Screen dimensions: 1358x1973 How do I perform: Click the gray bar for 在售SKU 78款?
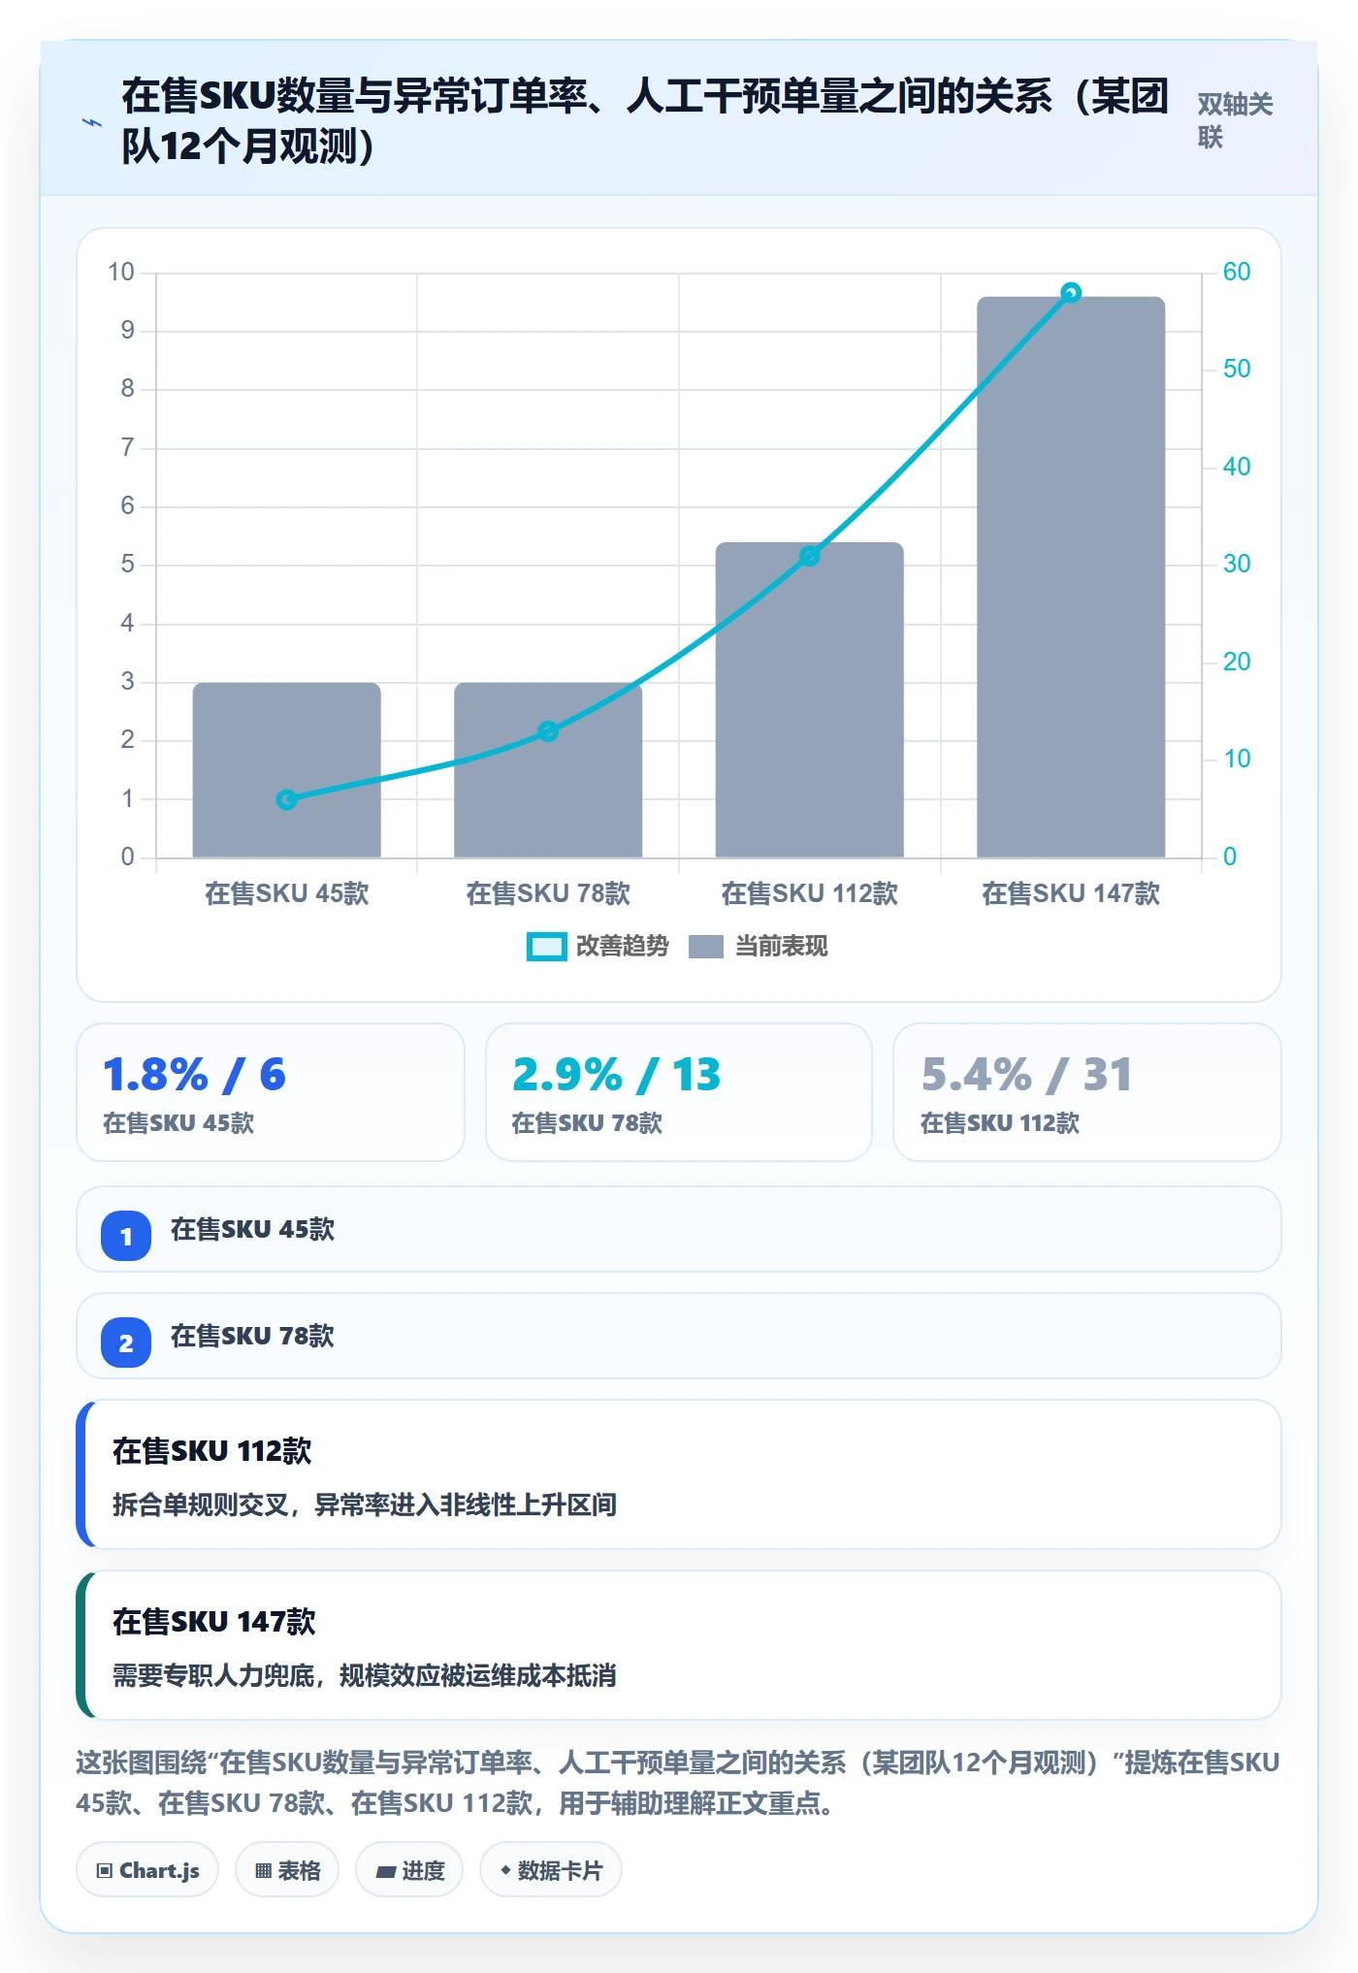click(548, 770)
